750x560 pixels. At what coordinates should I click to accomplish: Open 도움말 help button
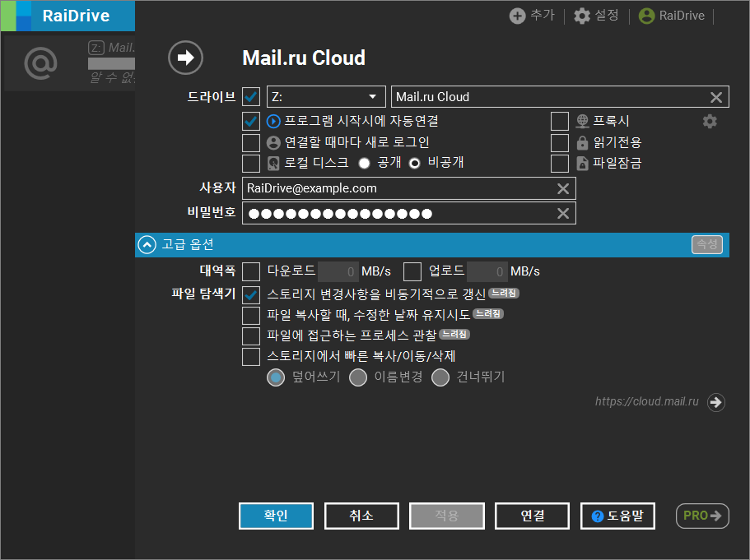[x=617, y=516]
